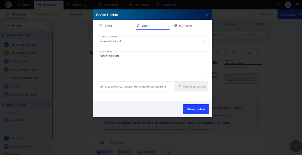The image size is (302, 155).
Task: Click the email envelope icon on update
Action: click(242, 53)
